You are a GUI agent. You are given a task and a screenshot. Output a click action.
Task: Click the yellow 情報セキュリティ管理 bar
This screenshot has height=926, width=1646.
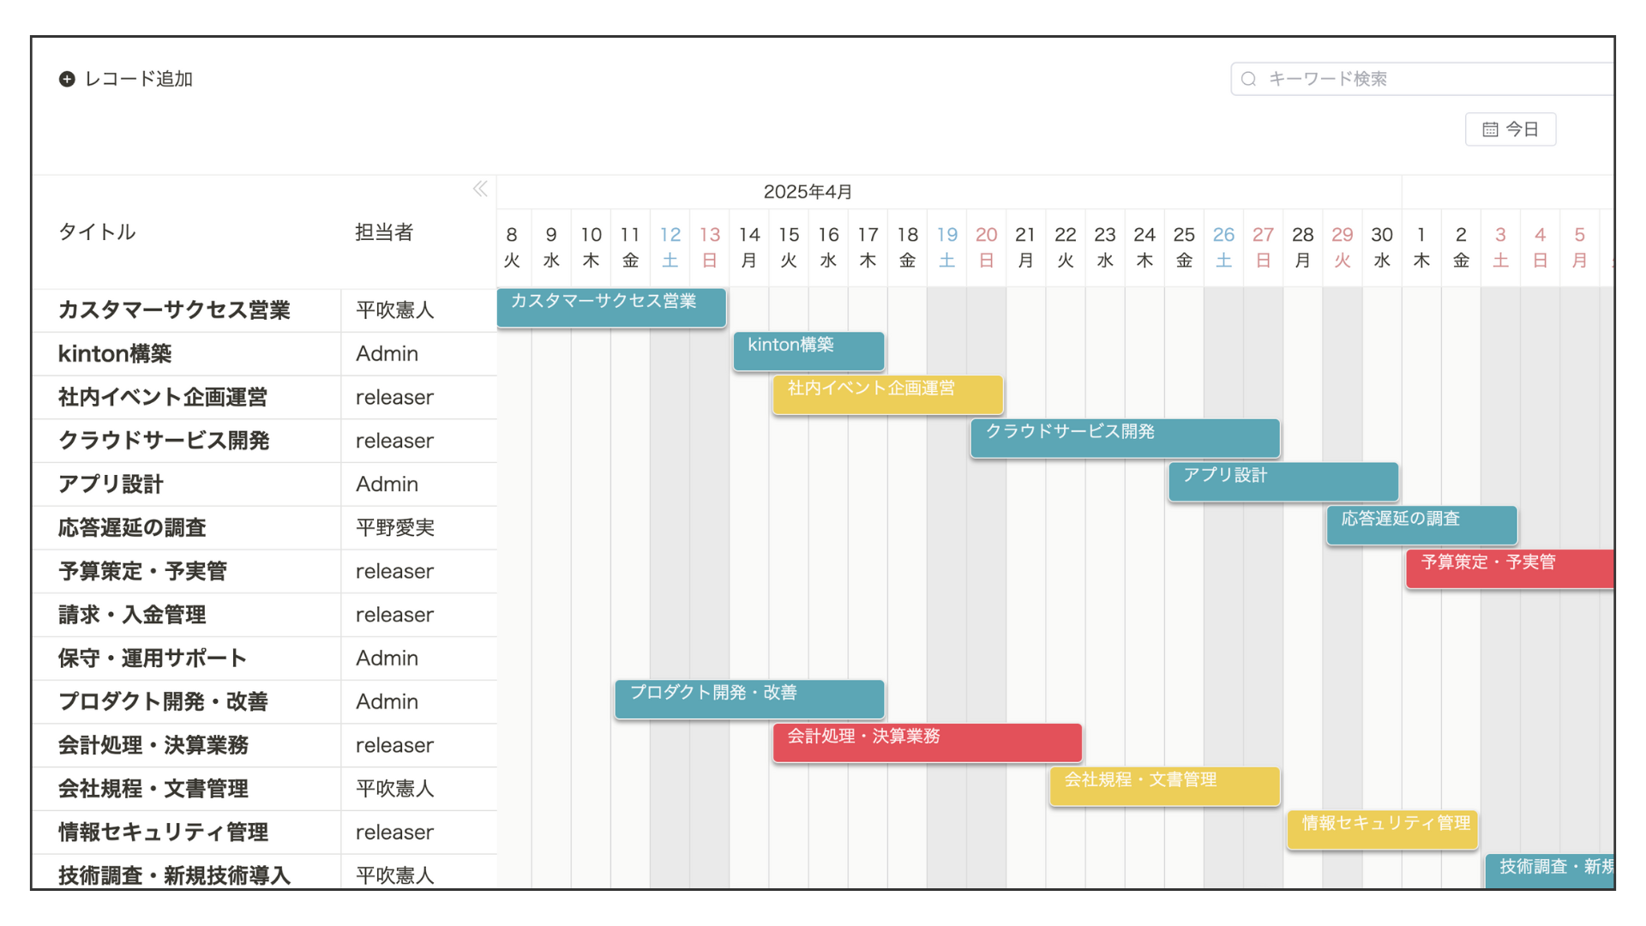[x=1382, y=830]
